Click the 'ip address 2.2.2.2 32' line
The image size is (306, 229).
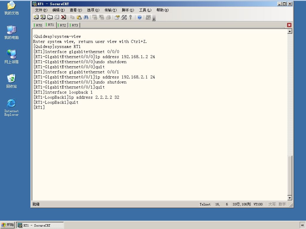76,97
